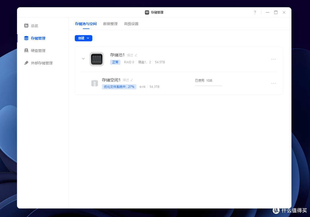Open the 创建 dropdown button

click(x=84, y=38)
